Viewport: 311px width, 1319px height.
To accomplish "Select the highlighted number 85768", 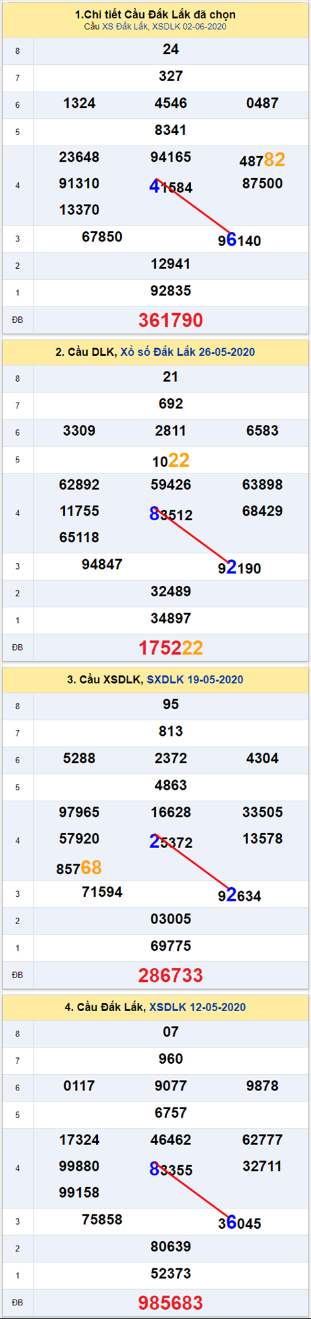I will click(x=79, y=868).
